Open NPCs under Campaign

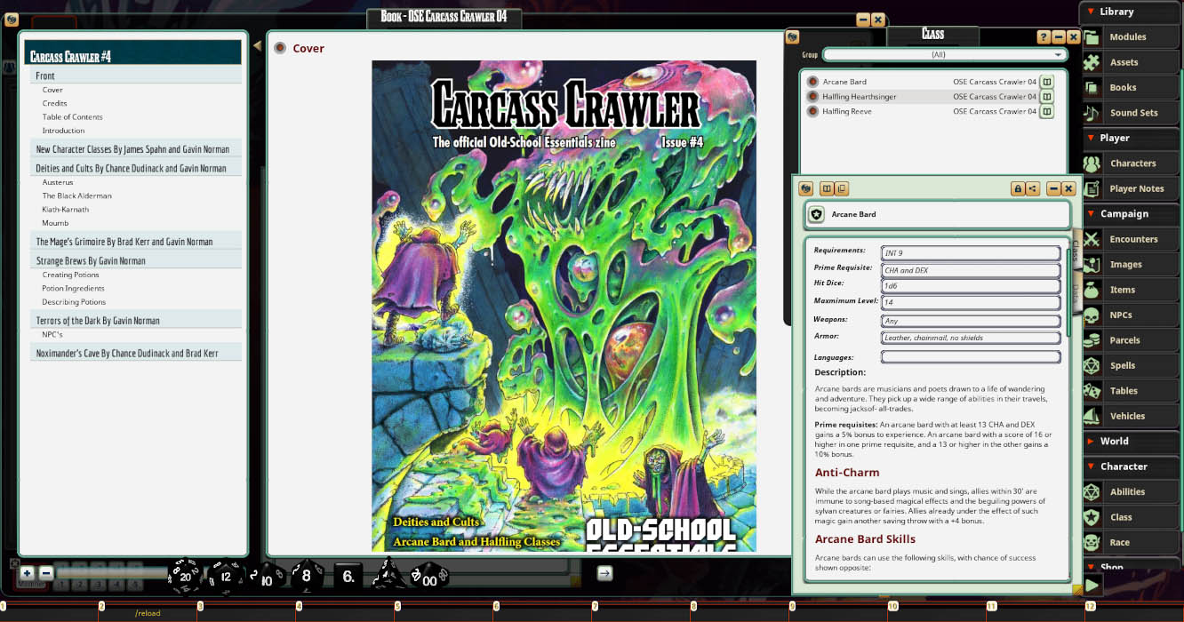1131,315
